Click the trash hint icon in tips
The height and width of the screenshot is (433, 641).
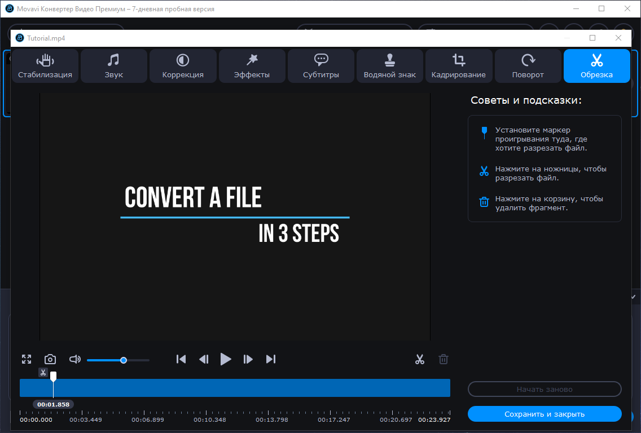click(x=484, y=201)
